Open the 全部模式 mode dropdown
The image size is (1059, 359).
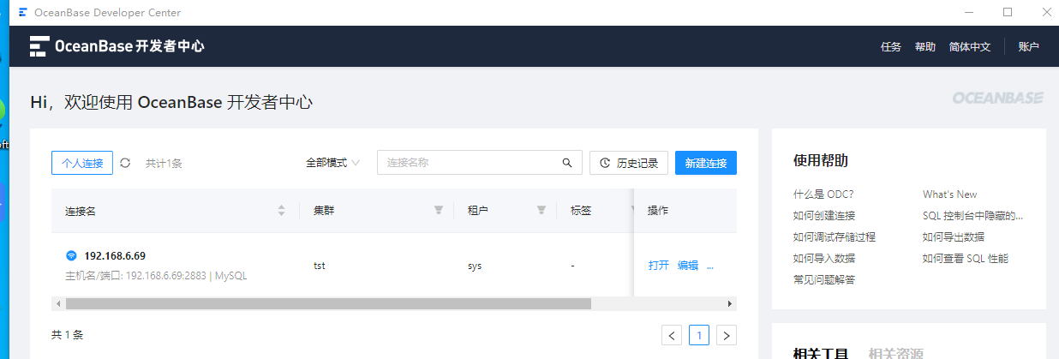332,163
